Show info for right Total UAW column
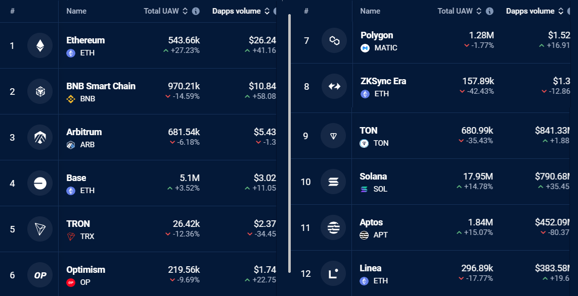 pyautogui.click(x=490, y=11)
